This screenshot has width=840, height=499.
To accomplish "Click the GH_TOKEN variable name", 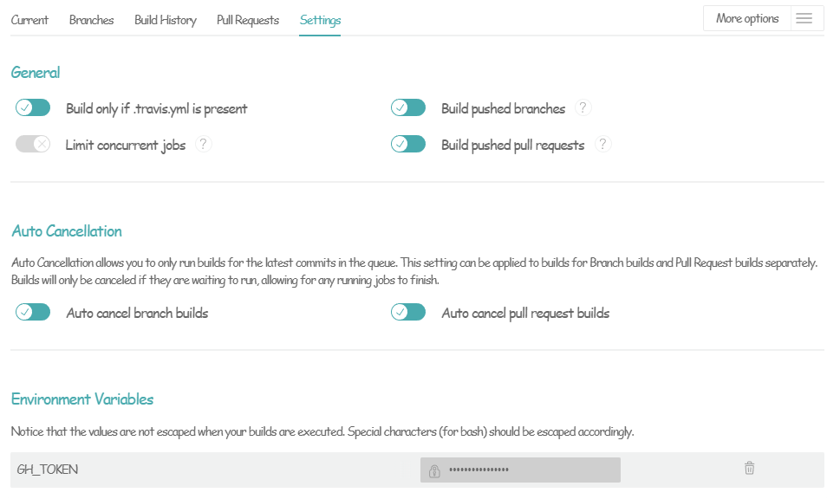I will 48,470.
